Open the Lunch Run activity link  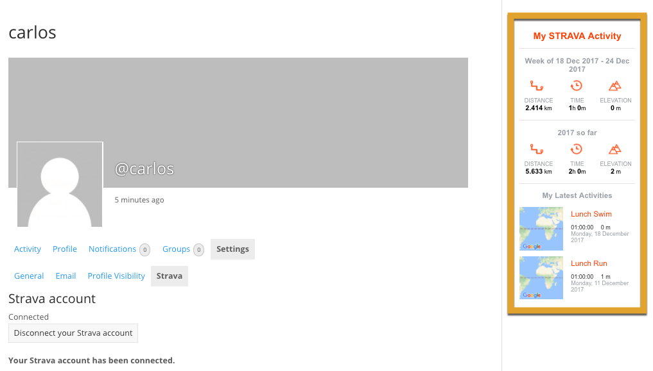pyautogui.click(x=589, y=263)
